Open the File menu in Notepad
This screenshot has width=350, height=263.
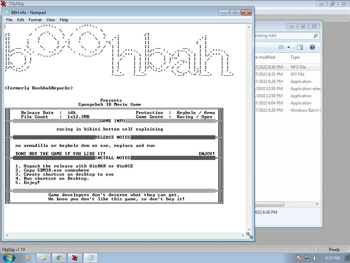[x=9, y=20]
